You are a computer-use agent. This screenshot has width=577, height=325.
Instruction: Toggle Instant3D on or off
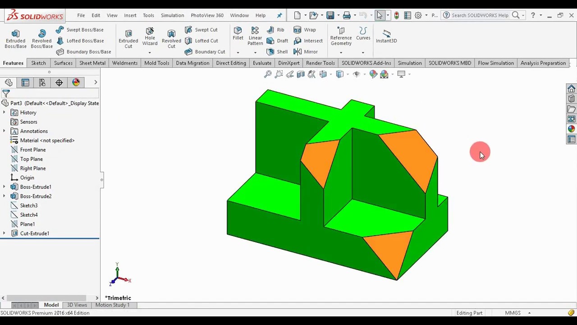tap(386, 36)
